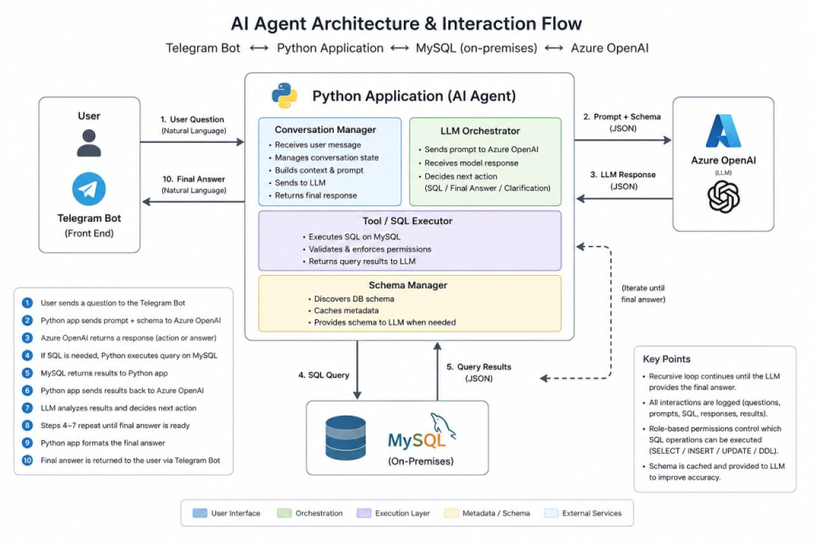
Task: Click the 'Key Points' heading
Action: pyautogui.click(x=667, y=358)
